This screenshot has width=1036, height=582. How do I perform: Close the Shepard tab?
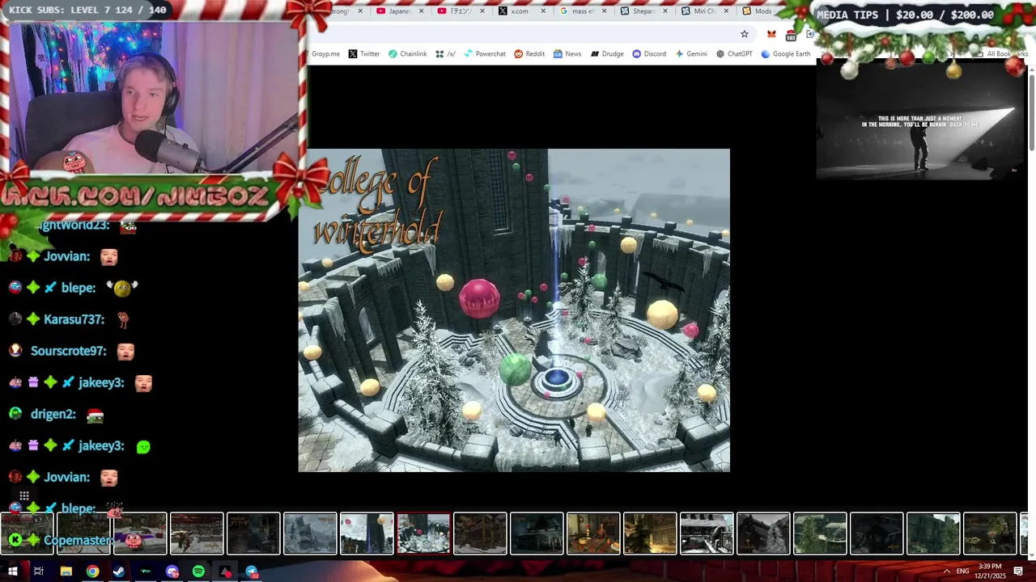pos(664,11)
